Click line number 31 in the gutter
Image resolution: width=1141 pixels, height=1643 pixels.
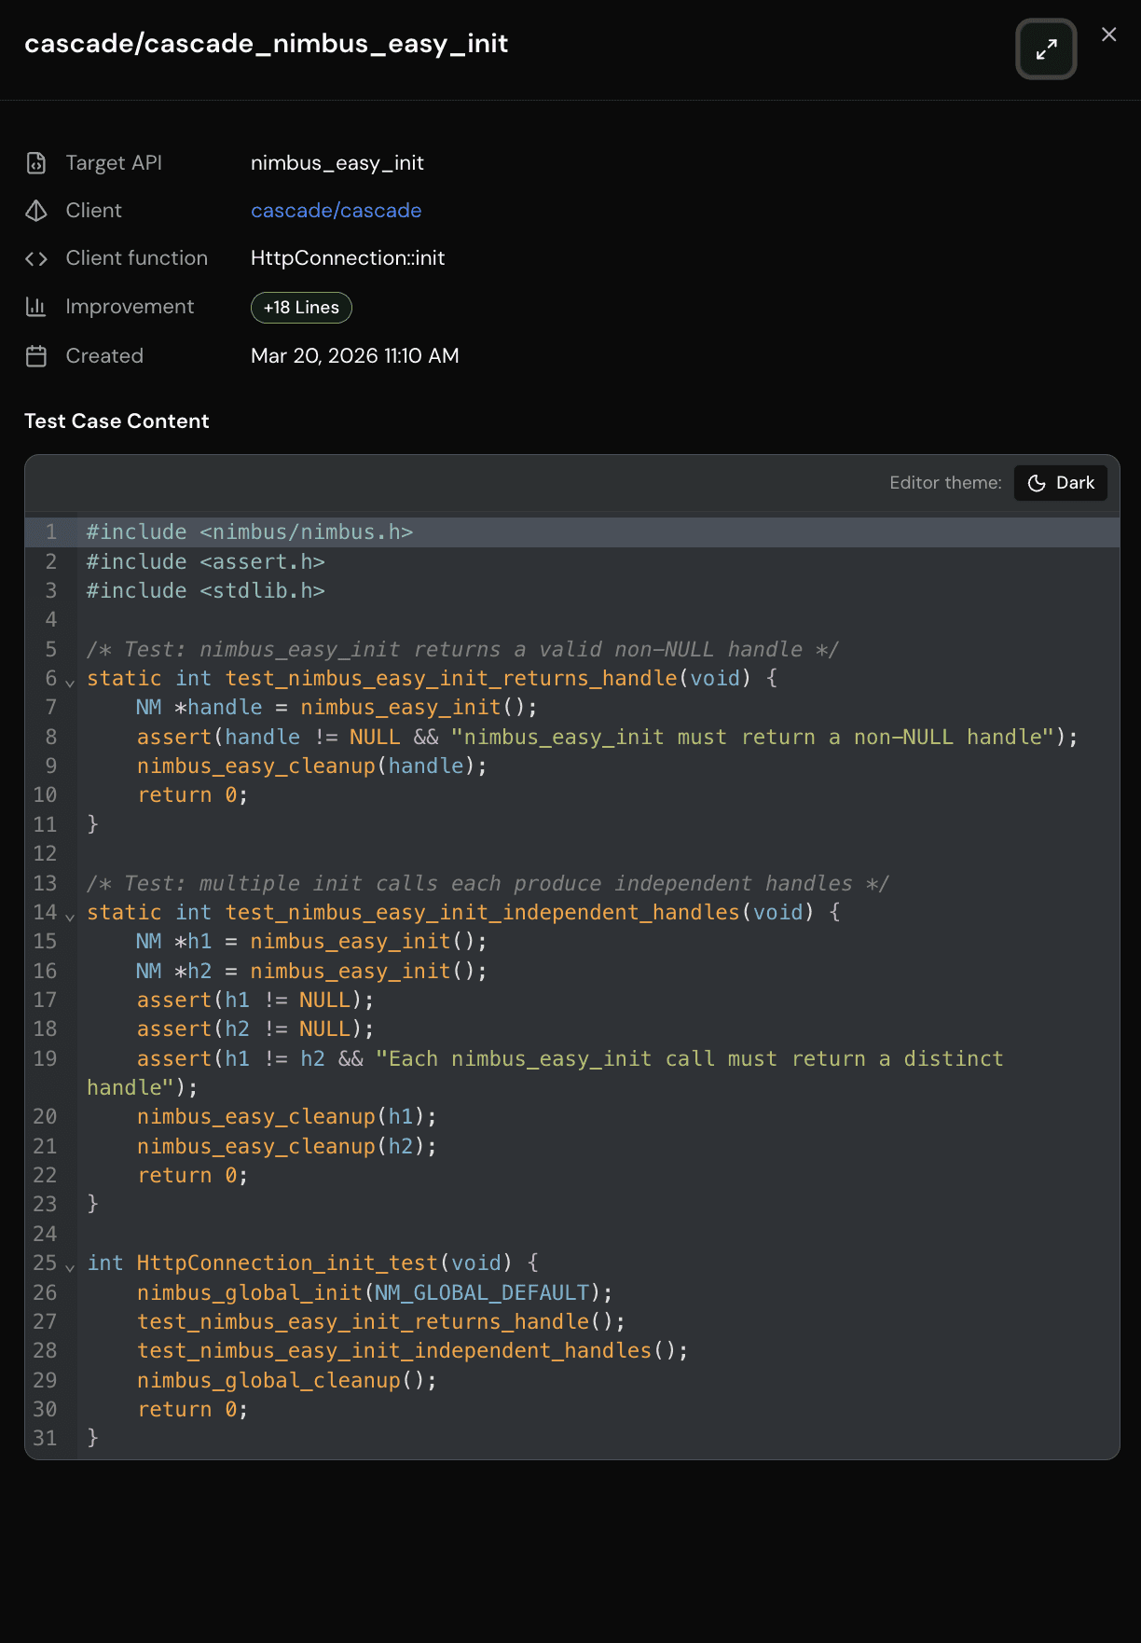(x=45, y=1439)
